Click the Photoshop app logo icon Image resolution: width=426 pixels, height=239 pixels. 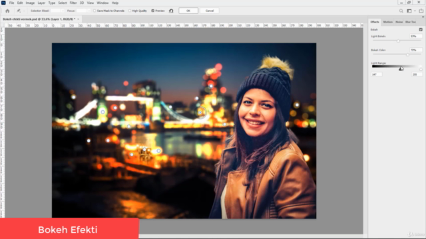3,3
